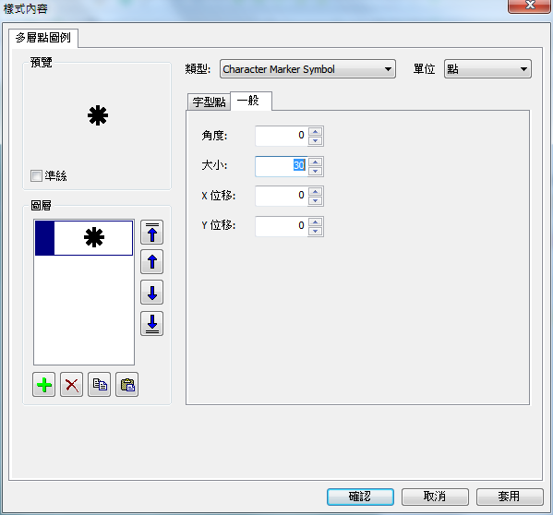Select the 多層點圖例 tab
This screenshot has width=553, height=515.
[43, 38]
